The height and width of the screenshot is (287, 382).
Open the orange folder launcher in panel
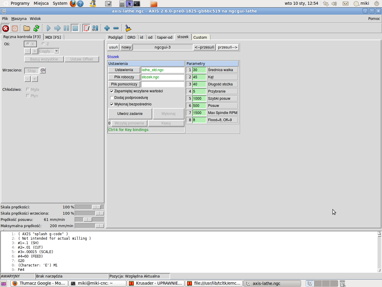(154, 4)
